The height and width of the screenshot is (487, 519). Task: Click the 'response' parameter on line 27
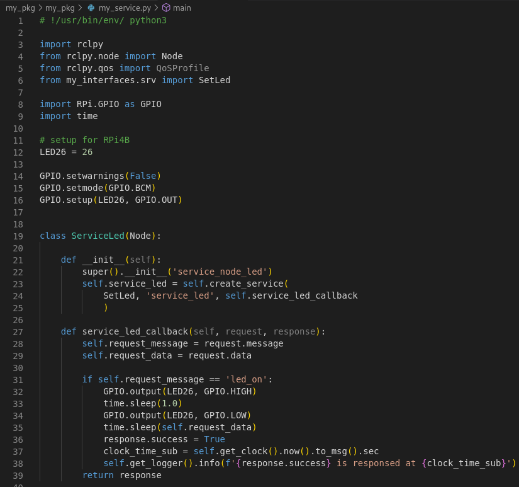[294, 332]
